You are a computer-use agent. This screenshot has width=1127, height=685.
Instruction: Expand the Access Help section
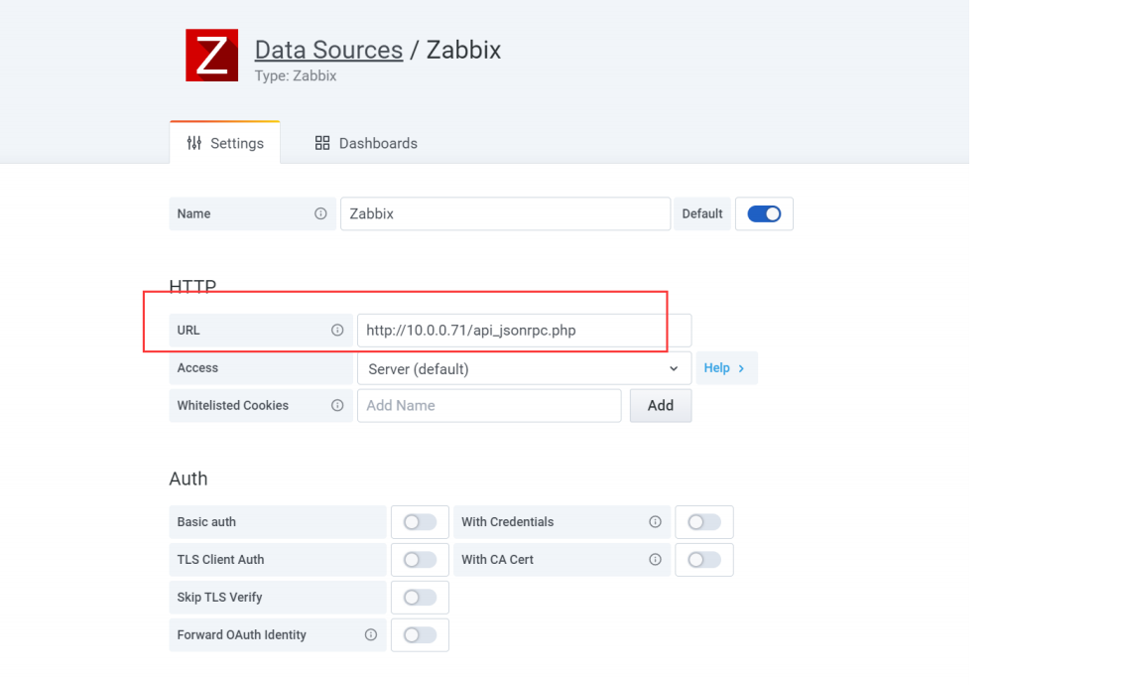(x=725, y=368)
